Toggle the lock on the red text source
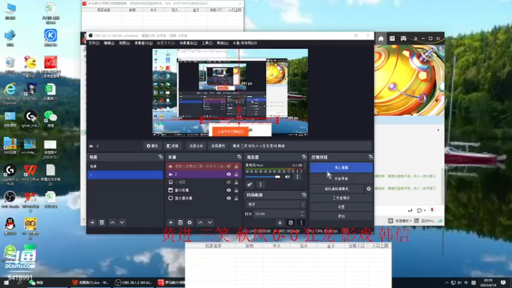 [236, 166]
